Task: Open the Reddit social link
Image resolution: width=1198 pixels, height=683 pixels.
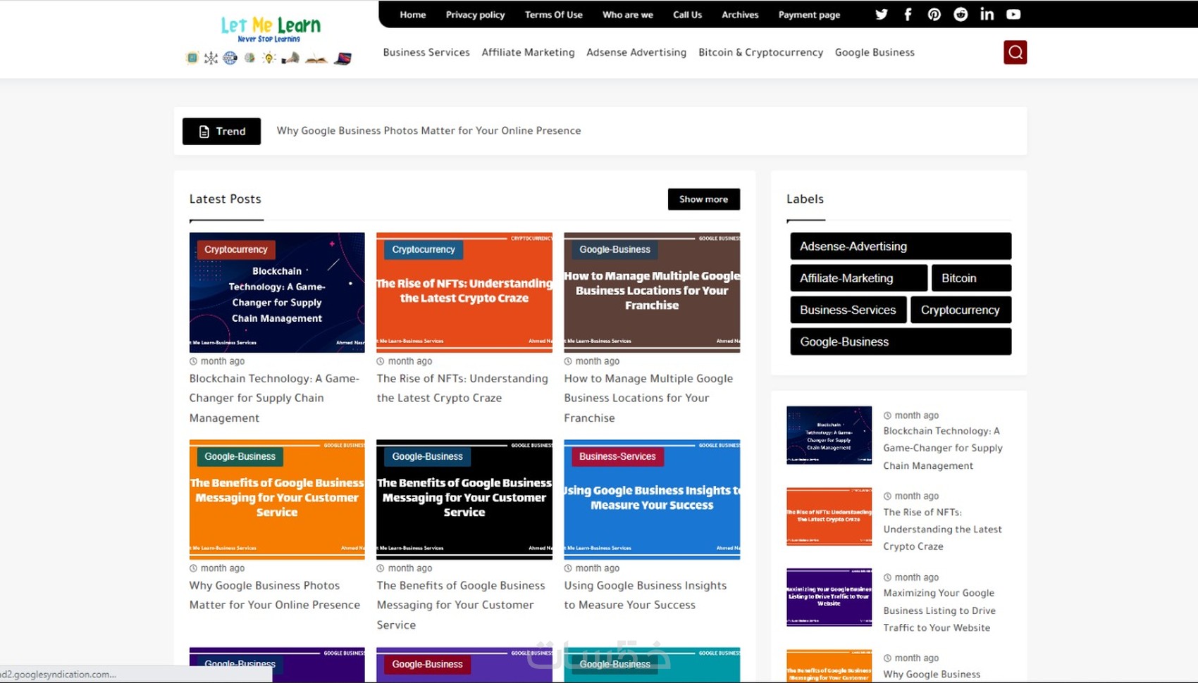Action: coord(961,14)
